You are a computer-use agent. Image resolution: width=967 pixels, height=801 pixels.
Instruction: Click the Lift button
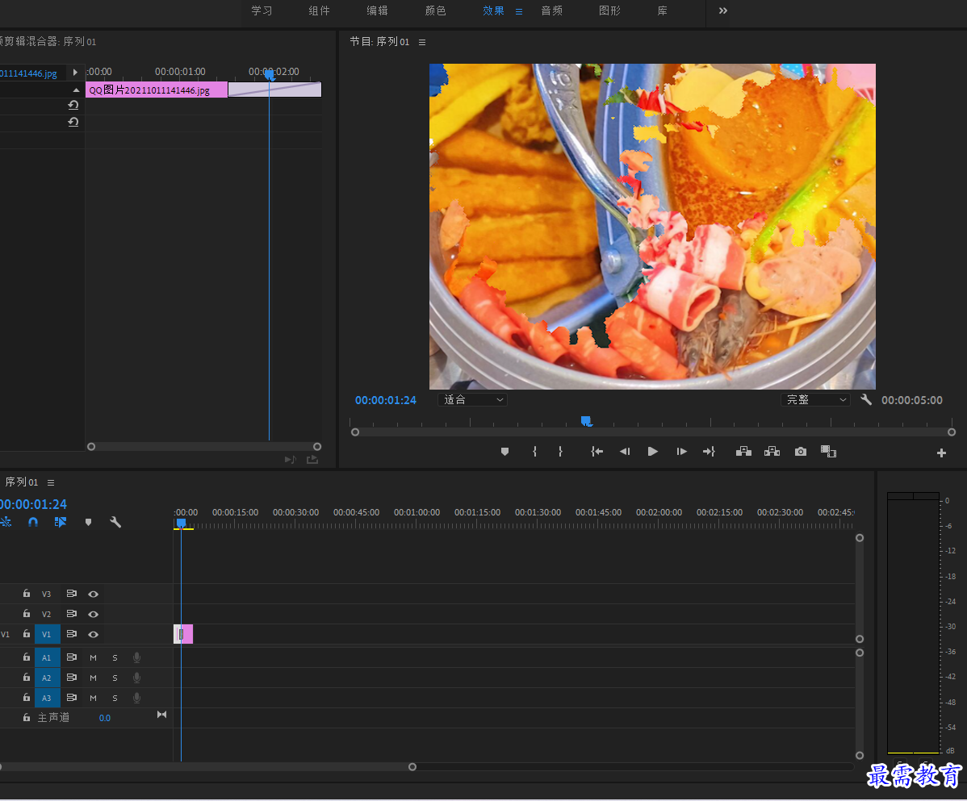[x=743, y=452]
